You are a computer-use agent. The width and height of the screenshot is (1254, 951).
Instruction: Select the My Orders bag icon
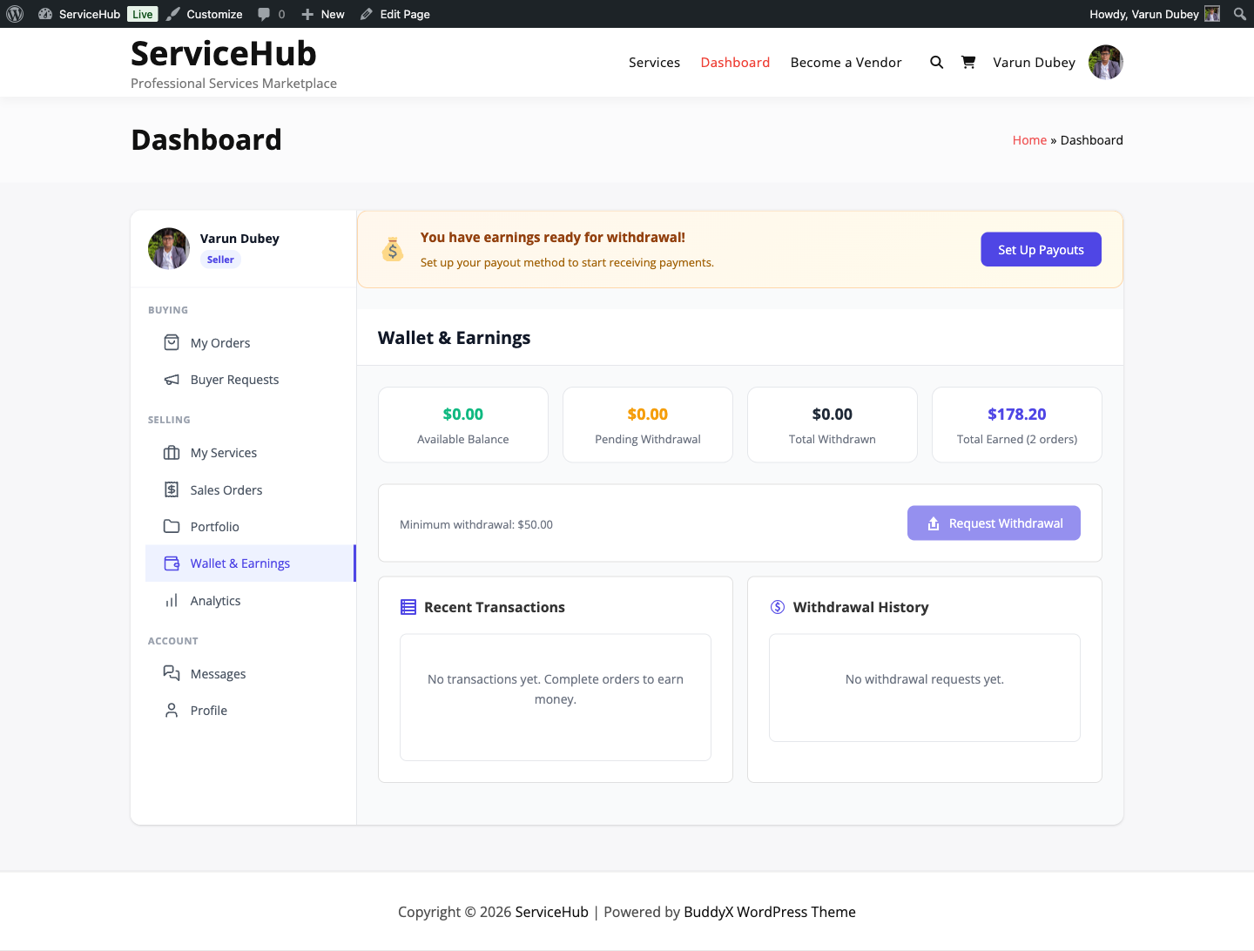[172, 342]
